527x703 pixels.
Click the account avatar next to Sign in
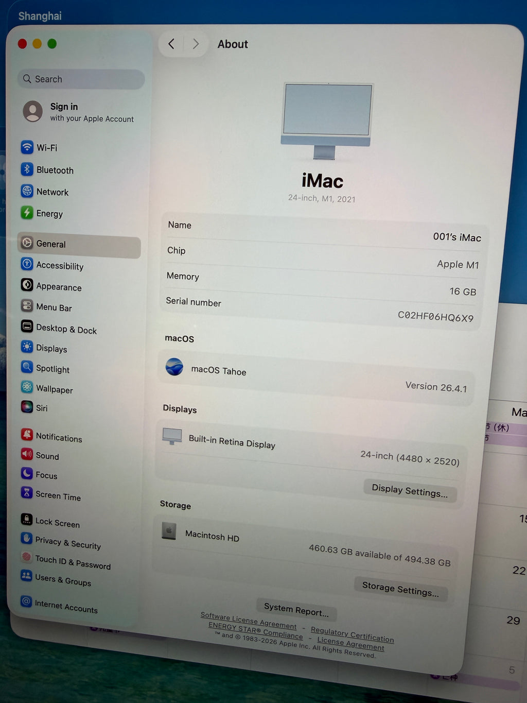[x=32, y=111]
